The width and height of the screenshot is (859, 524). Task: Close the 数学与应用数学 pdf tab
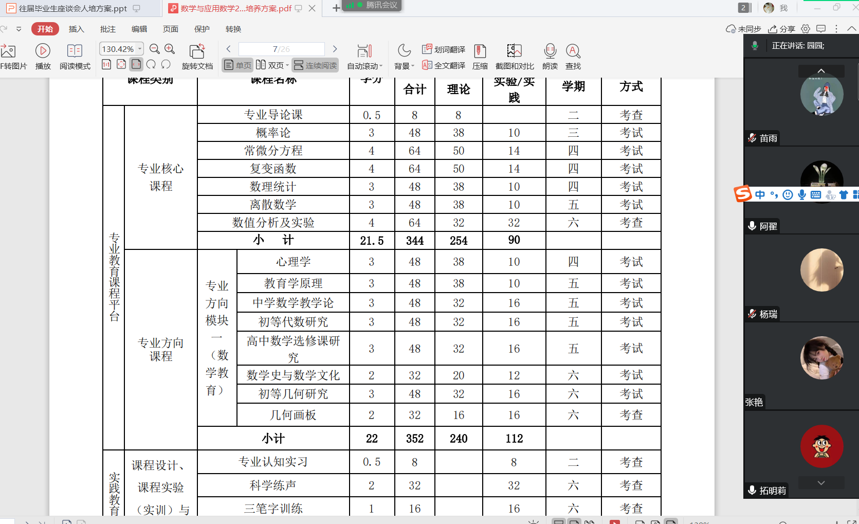pyautogui.click(x=312, y=8)
